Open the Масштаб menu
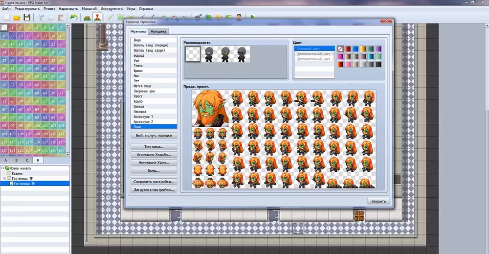489x254 pixels. [89, 9]
